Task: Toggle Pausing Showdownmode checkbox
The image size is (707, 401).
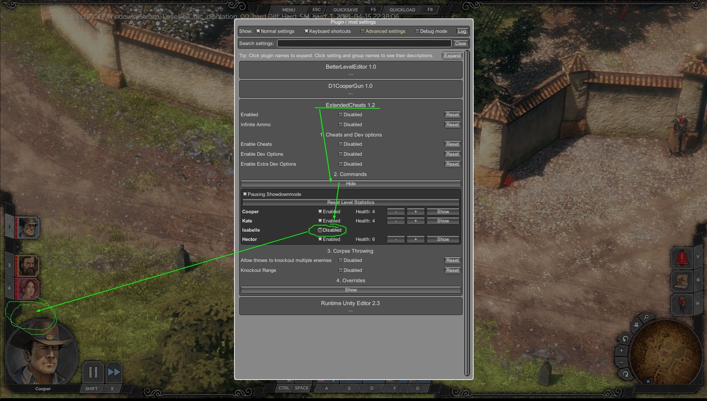Action: click(x=245, y=194)
